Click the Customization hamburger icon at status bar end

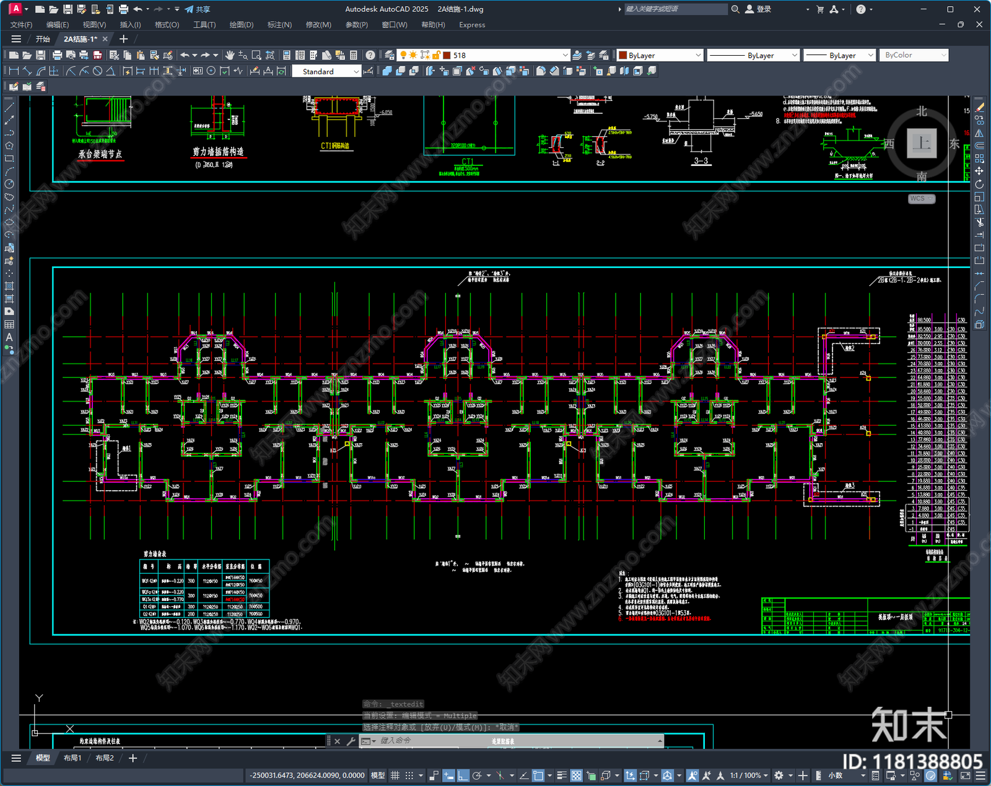[980, 775]
